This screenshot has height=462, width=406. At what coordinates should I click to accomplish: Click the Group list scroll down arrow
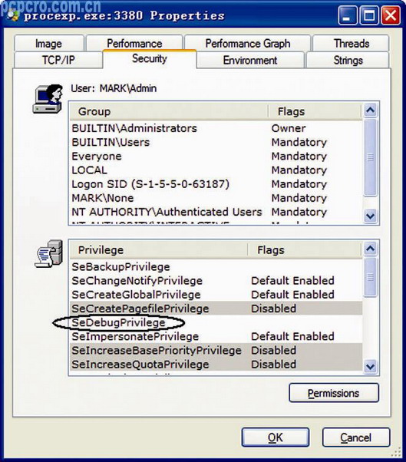pyautogui.click(x=370, y=216)
